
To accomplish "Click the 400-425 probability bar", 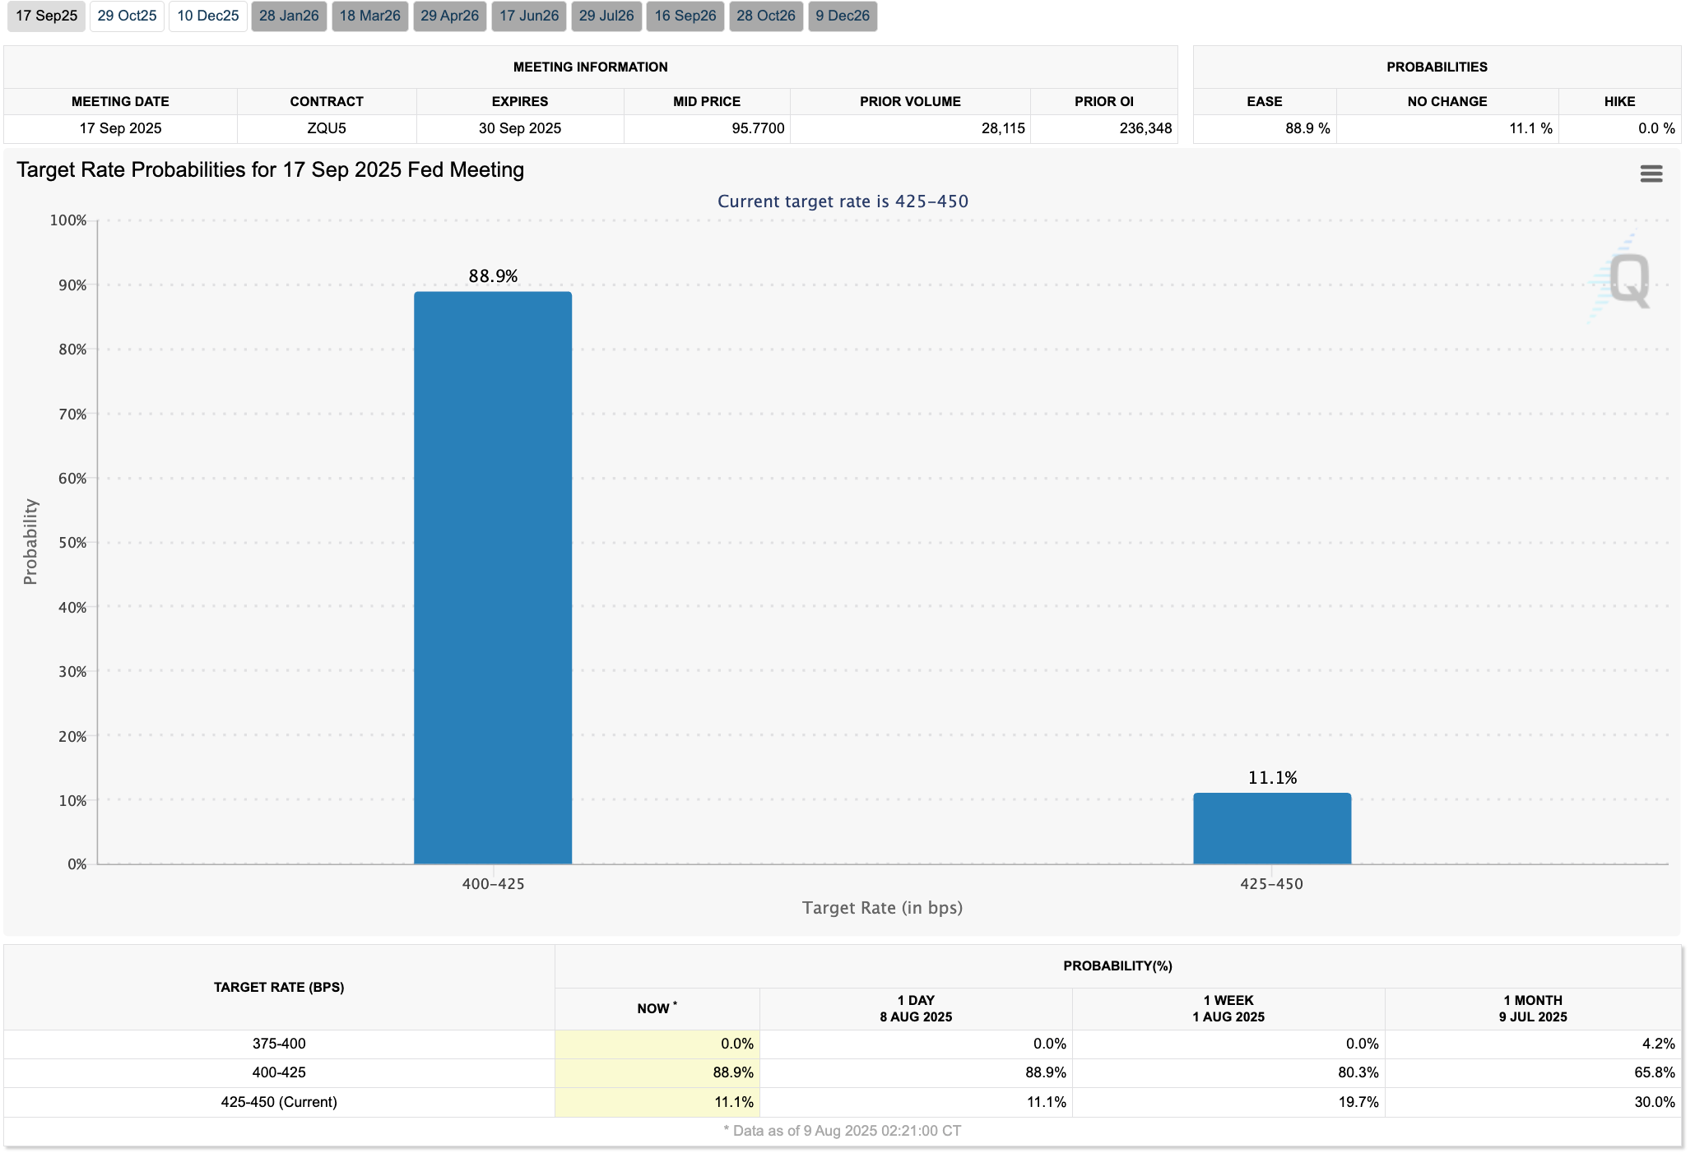I will [492, 577].
